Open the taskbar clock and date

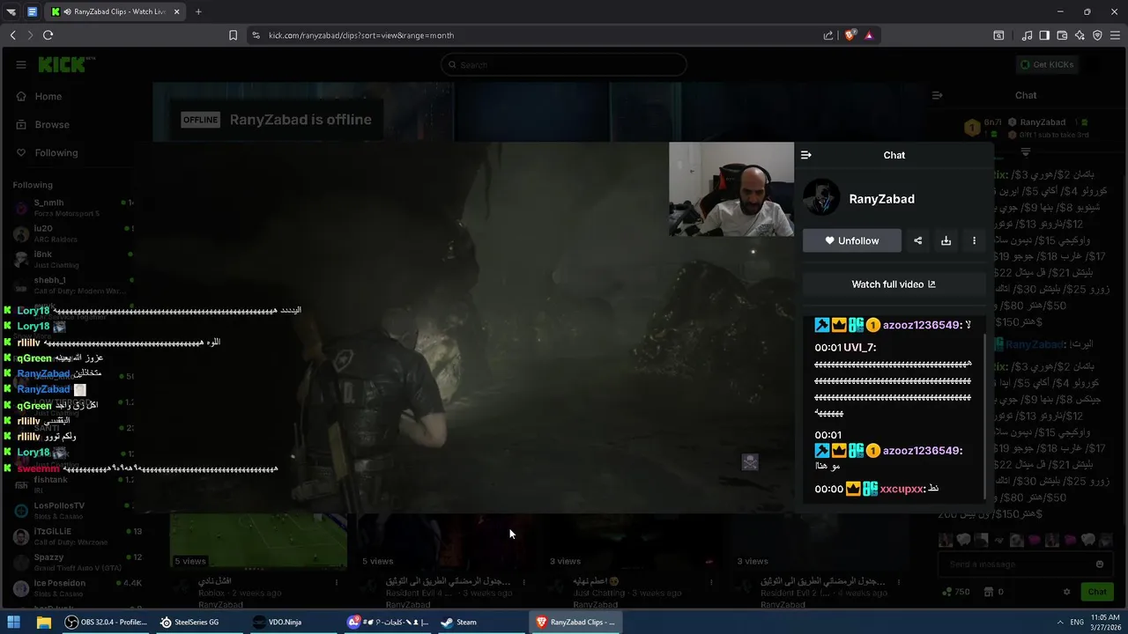point(1104,622)
